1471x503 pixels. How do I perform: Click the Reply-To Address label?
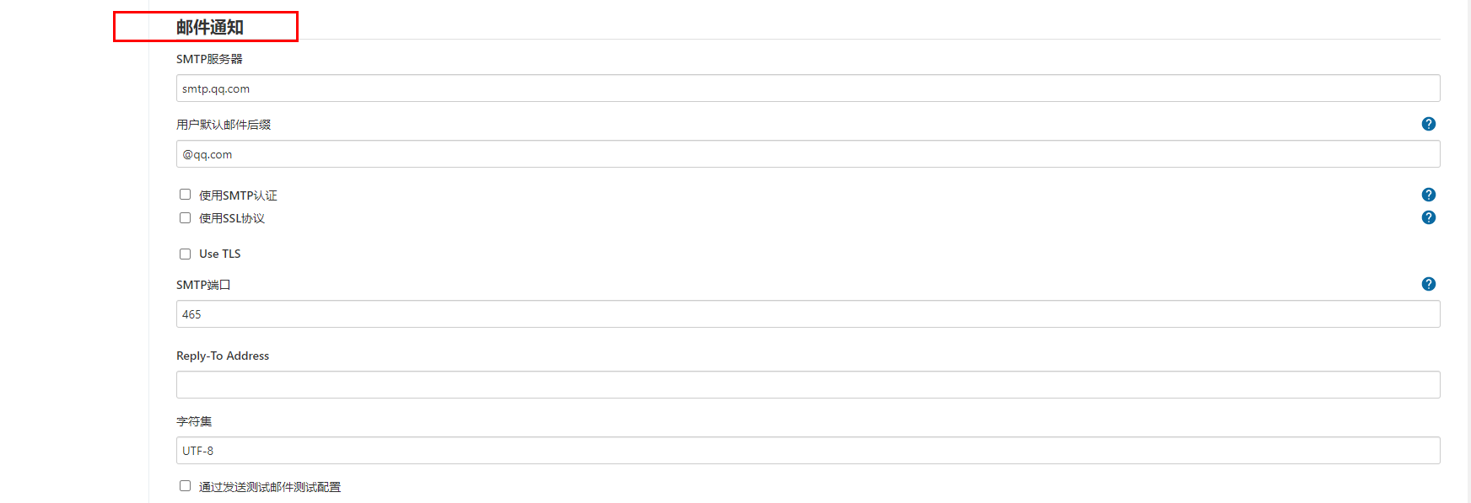(x=223, y=356)
